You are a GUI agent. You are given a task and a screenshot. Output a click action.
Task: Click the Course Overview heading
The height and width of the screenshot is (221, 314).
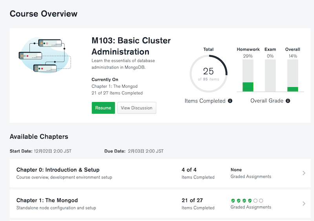click(x=44, y=14)
